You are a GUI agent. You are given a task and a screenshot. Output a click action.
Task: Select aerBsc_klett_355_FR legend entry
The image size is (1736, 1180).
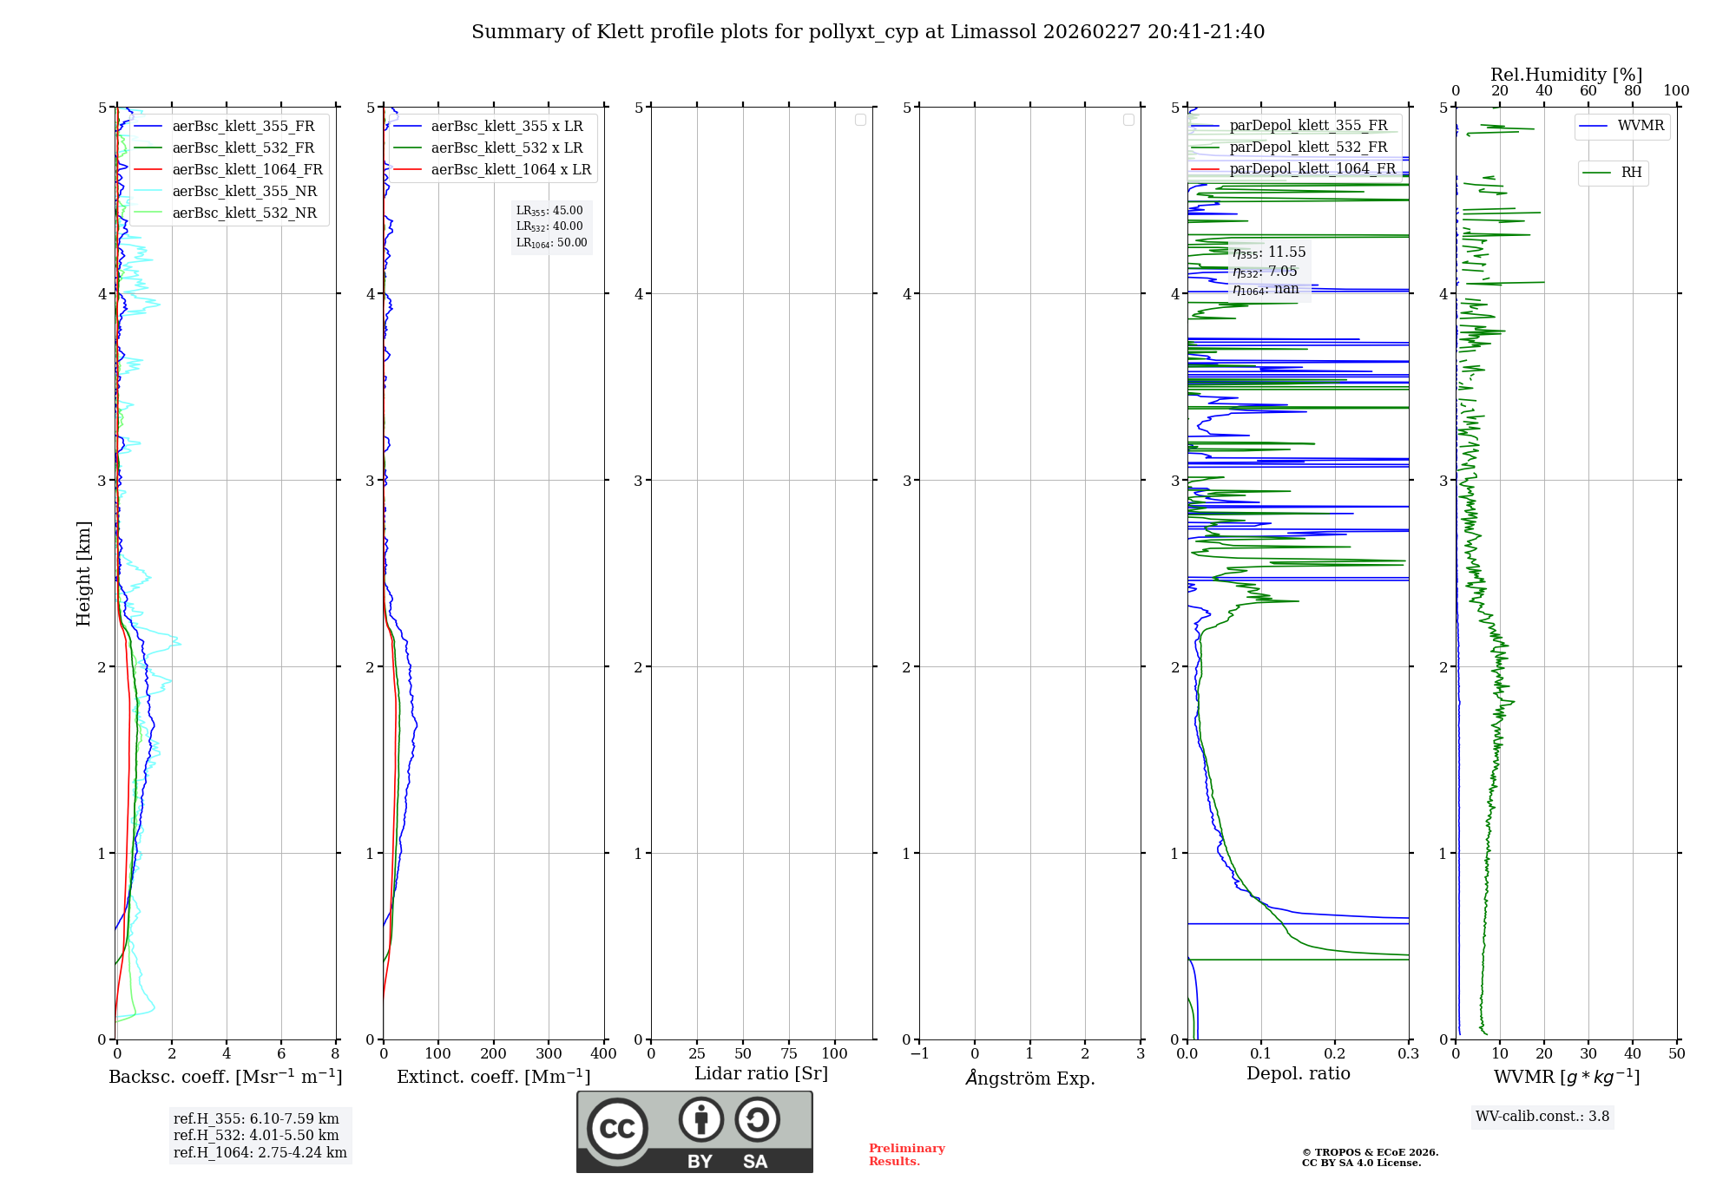pyautogui.click(x=243, y=127)
